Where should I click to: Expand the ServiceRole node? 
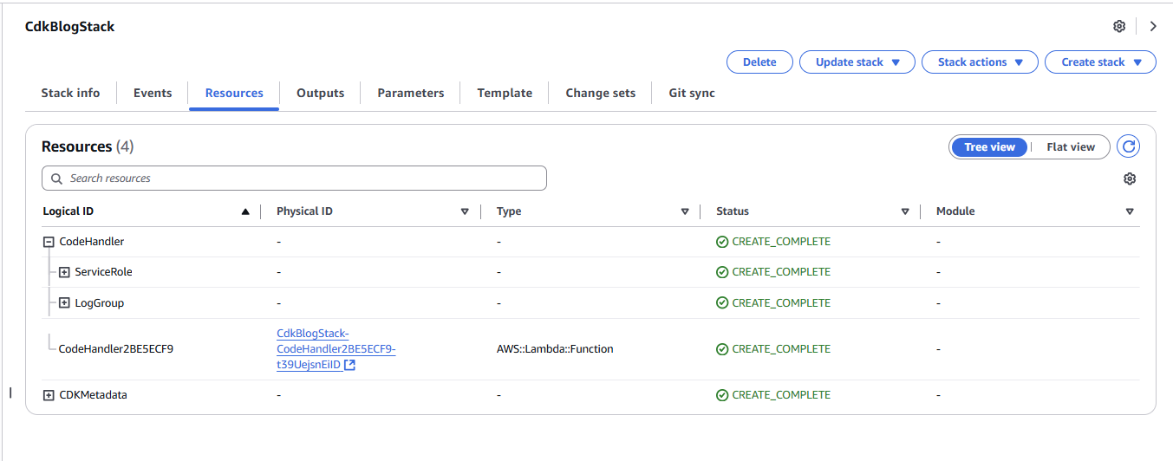click(x=64, y=272)
